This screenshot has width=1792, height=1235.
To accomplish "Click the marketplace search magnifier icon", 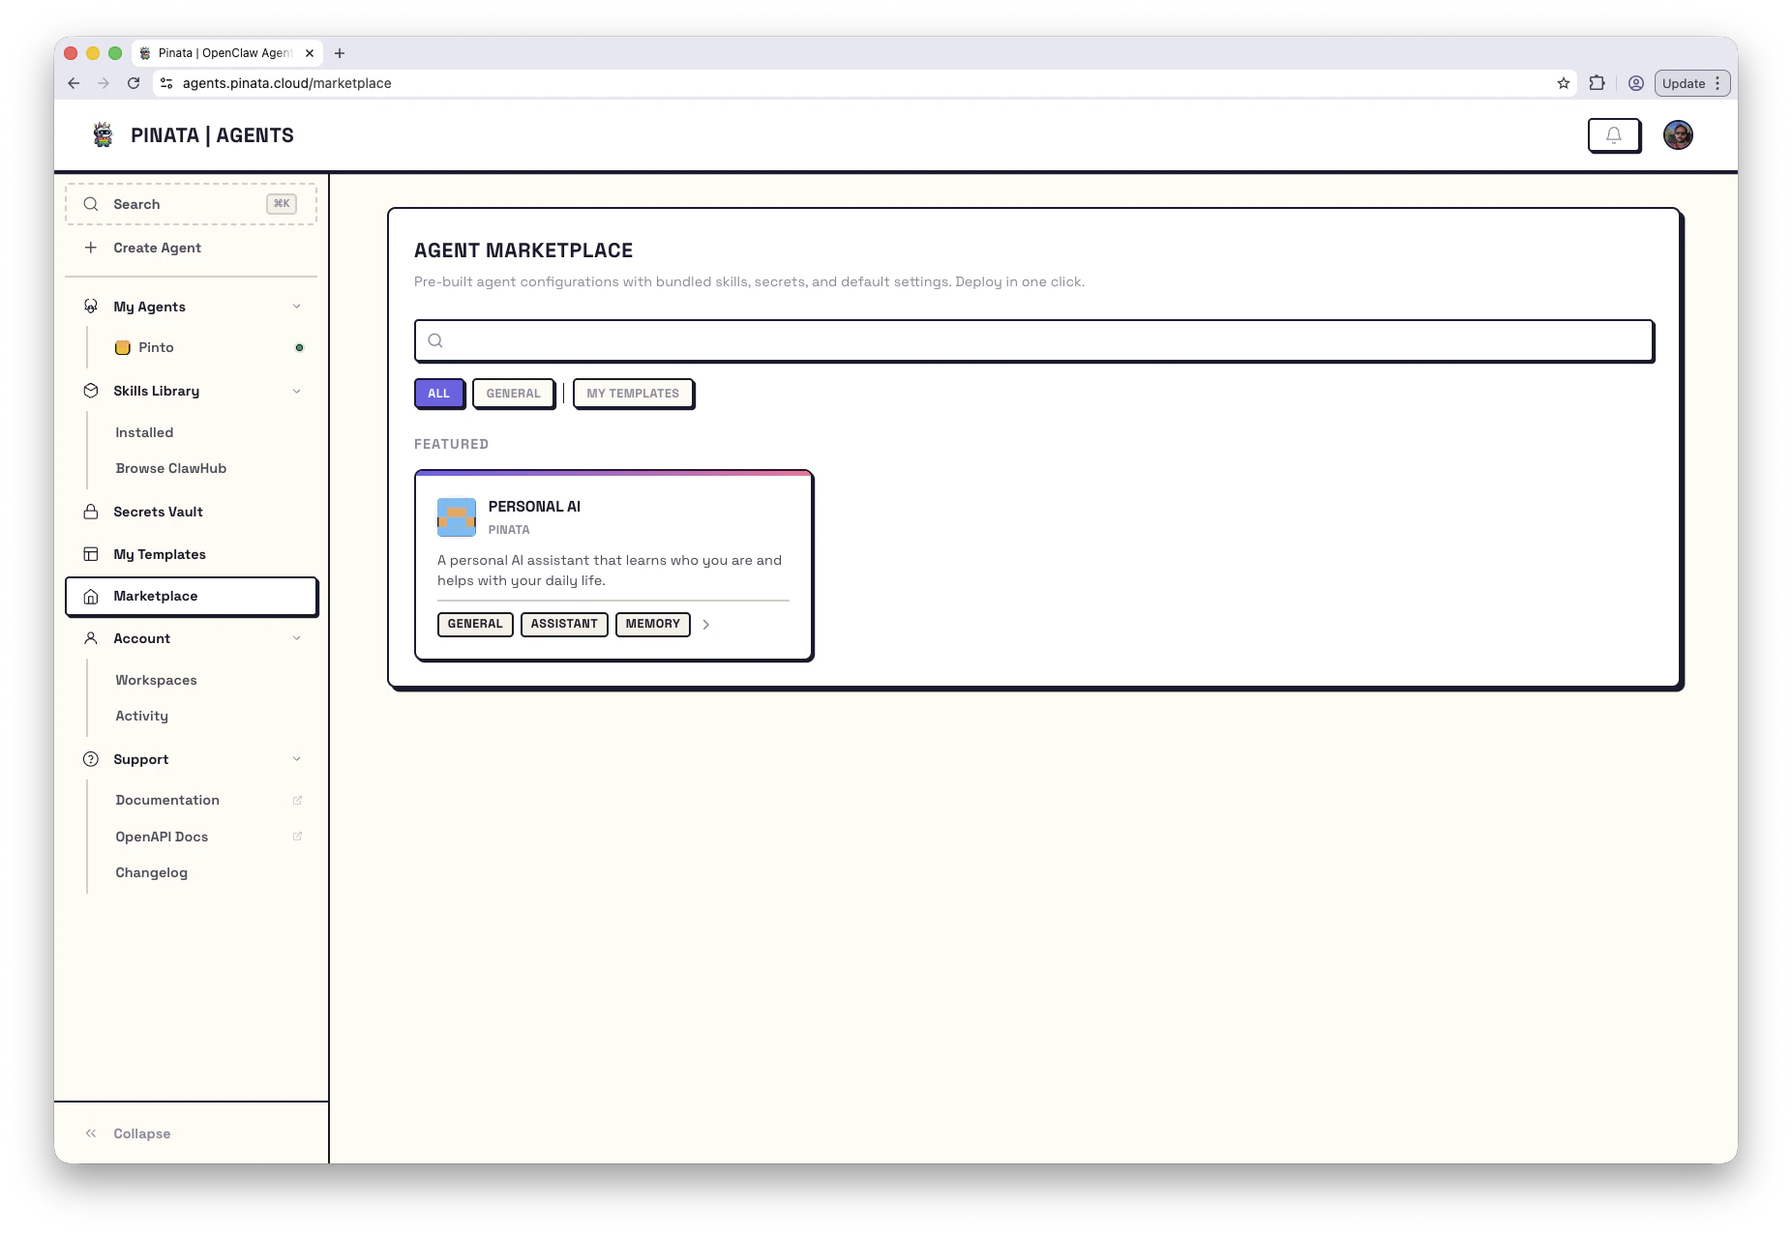I will [435, 340].
